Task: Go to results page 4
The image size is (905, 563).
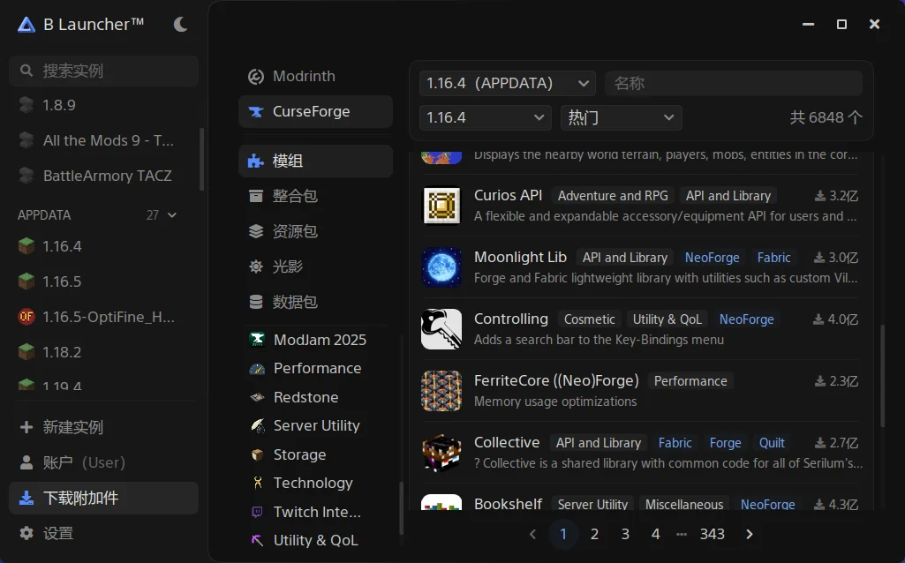Action: [x=655, y=534]
